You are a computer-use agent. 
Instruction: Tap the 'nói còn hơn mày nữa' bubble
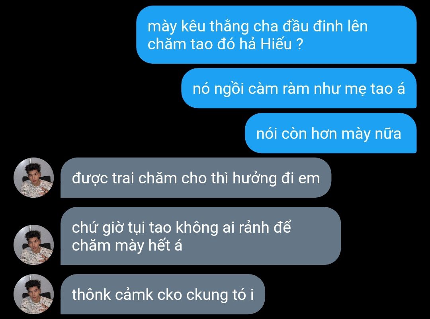(331, 133)
